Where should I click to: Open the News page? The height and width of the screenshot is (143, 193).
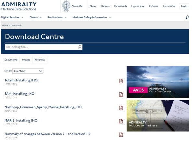pyautogui.click(x=93, y=6)
